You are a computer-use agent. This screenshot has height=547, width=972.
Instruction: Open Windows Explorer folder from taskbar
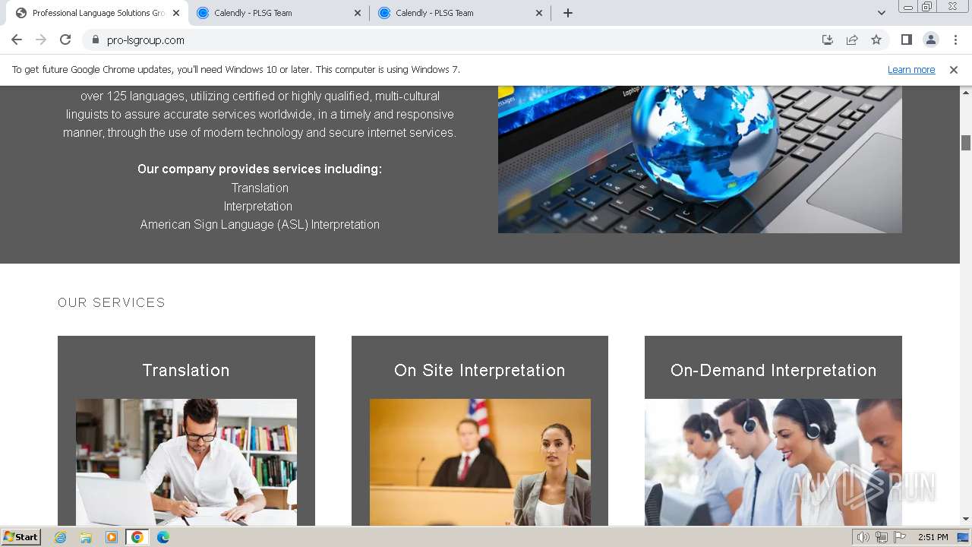[x=86, y=537]
